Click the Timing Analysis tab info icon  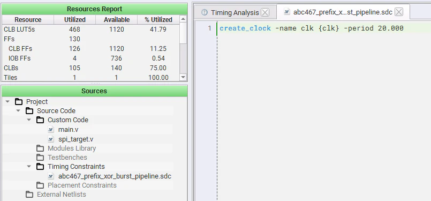[204, 12]
